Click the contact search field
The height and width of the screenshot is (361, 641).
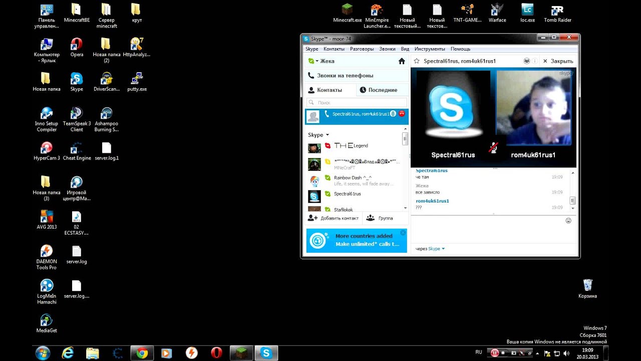(357, 102)
